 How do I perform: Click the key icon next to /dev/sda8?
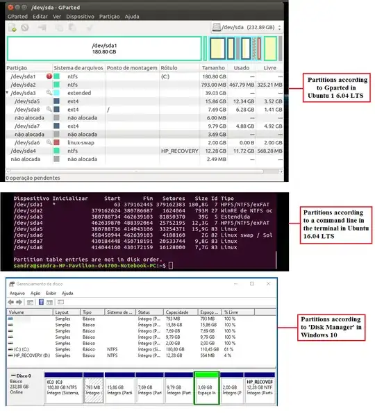(49, 109)
